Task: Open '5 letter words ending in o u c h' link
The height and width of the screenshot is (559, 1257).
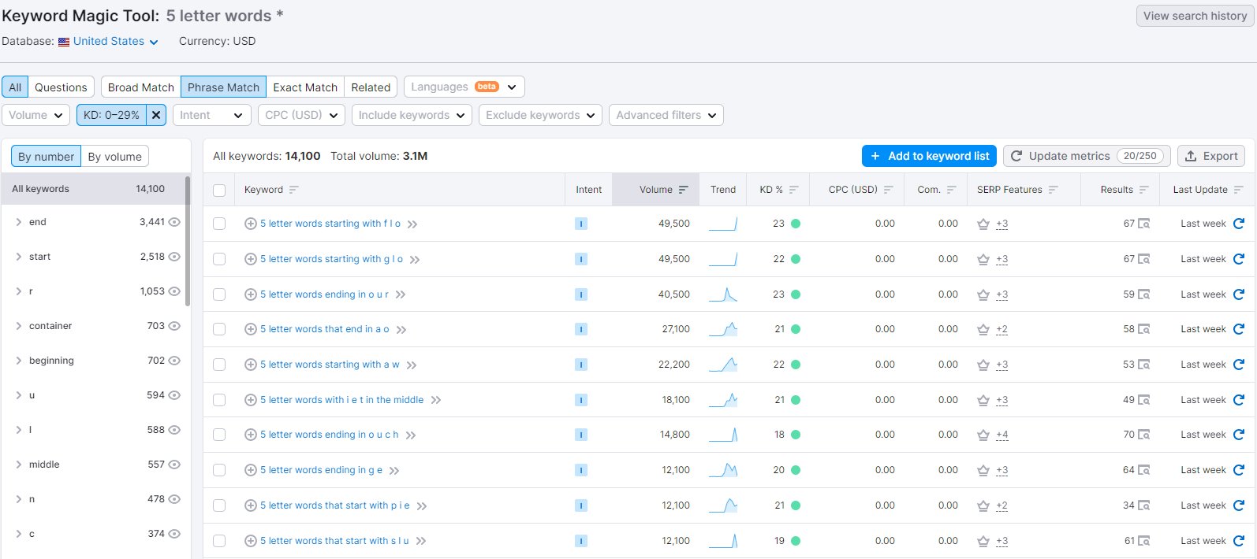Action: (x=329, y=435)
